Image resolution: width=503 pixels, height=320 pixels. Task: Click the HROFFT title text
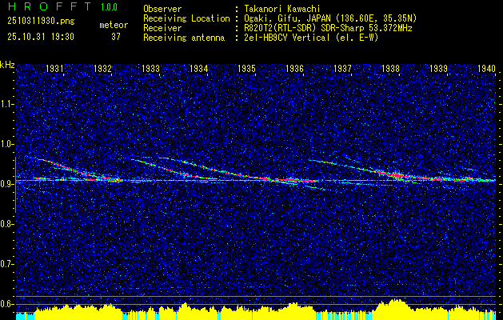(50, 6)
